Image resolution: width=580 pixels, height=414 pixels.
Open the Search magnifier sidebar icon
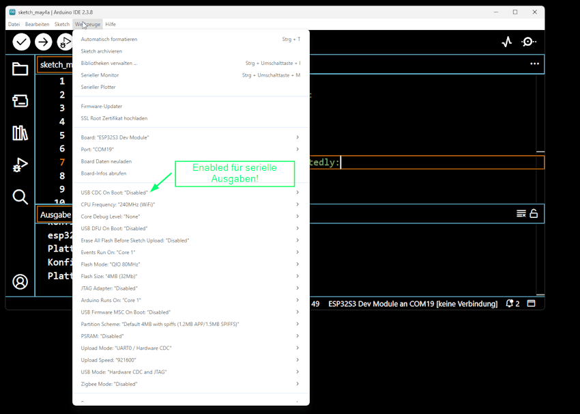click(20, 197)
